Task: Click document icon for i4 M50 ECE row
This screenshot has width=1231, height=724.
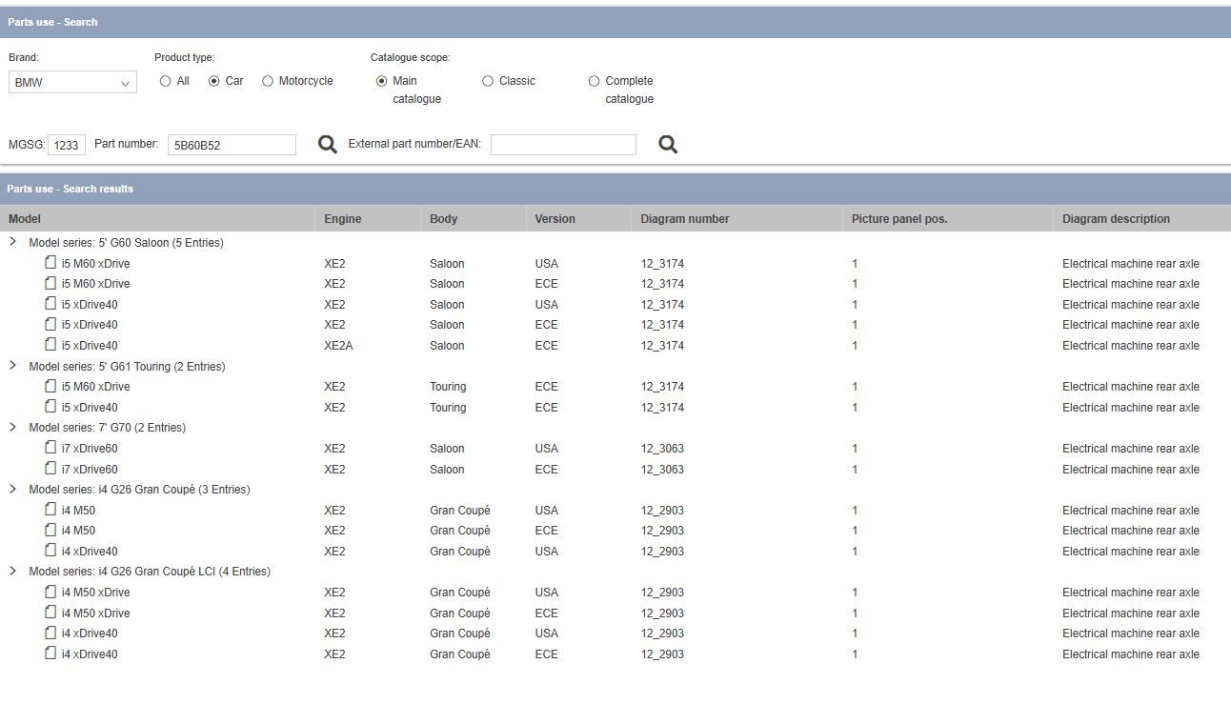Action: pos(50,530)
